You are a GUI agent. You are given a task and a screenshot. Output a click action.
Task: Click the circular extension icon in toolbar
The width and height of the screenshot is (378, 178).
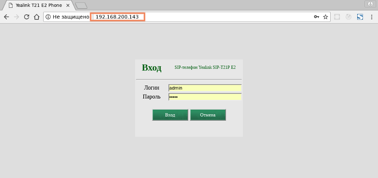(x=348, y=17)
